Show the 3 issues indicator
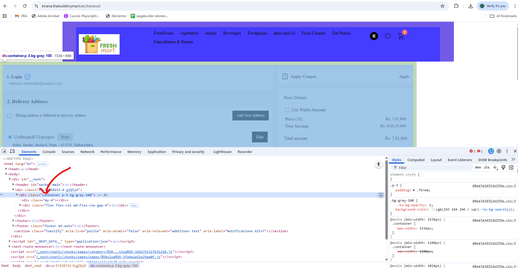The height and width of the screenshot is (268, 518). pyautogui.click(x=480, y=151)
